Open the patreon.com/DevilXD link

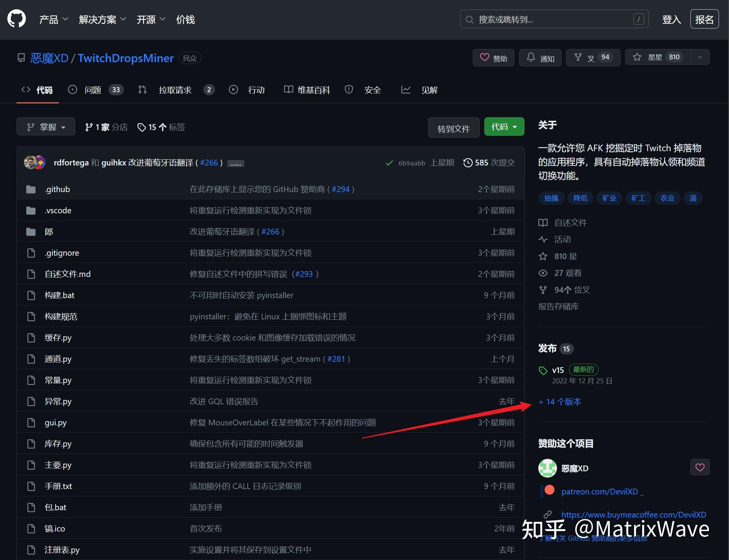click(x=602, y=492)
